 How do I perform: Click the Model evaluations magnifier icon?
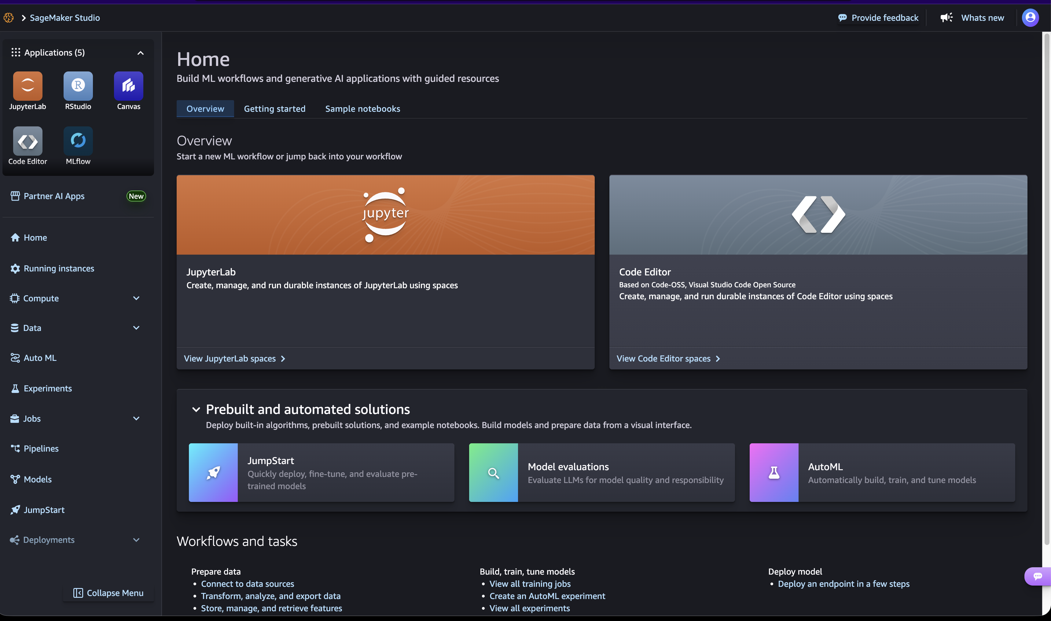pos(494,472)
